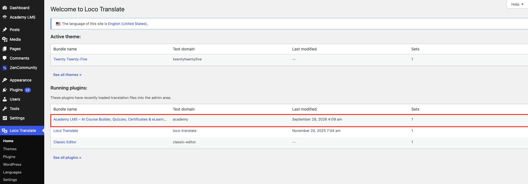
Task: Click the ZenCommunity sidebar icon
Action: 5,68
